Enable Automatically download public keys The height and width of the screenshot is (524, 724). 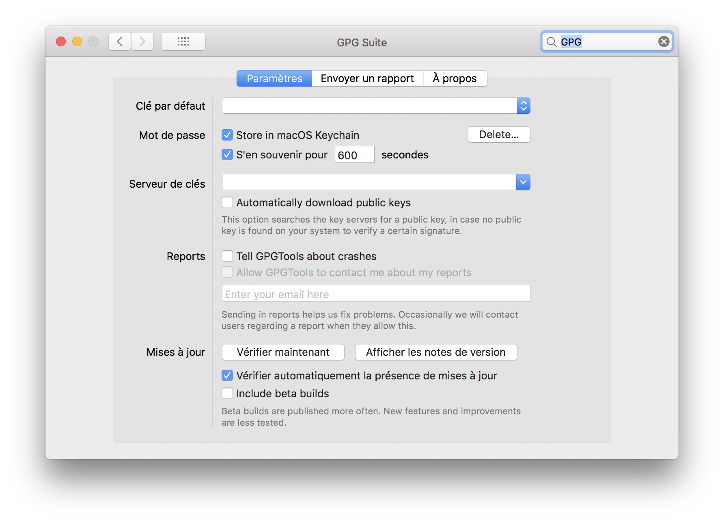coord(227,202)
